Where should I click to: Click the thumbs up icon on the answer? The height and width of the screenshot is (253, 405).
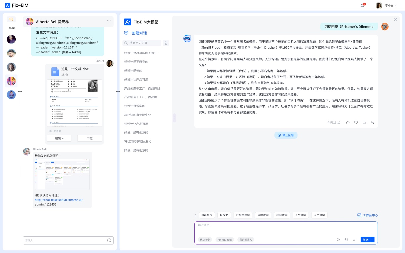point(348,122)
